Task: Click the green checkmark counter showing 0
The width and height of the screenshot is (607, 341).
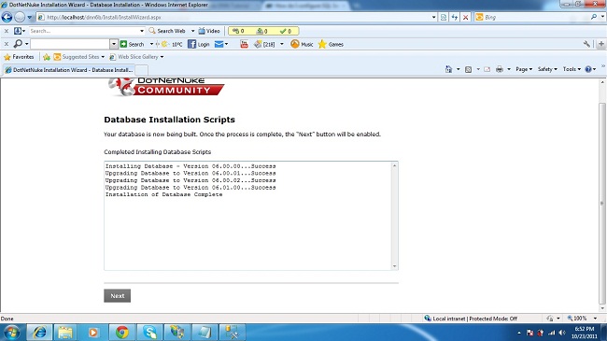Action: point(286,31)
